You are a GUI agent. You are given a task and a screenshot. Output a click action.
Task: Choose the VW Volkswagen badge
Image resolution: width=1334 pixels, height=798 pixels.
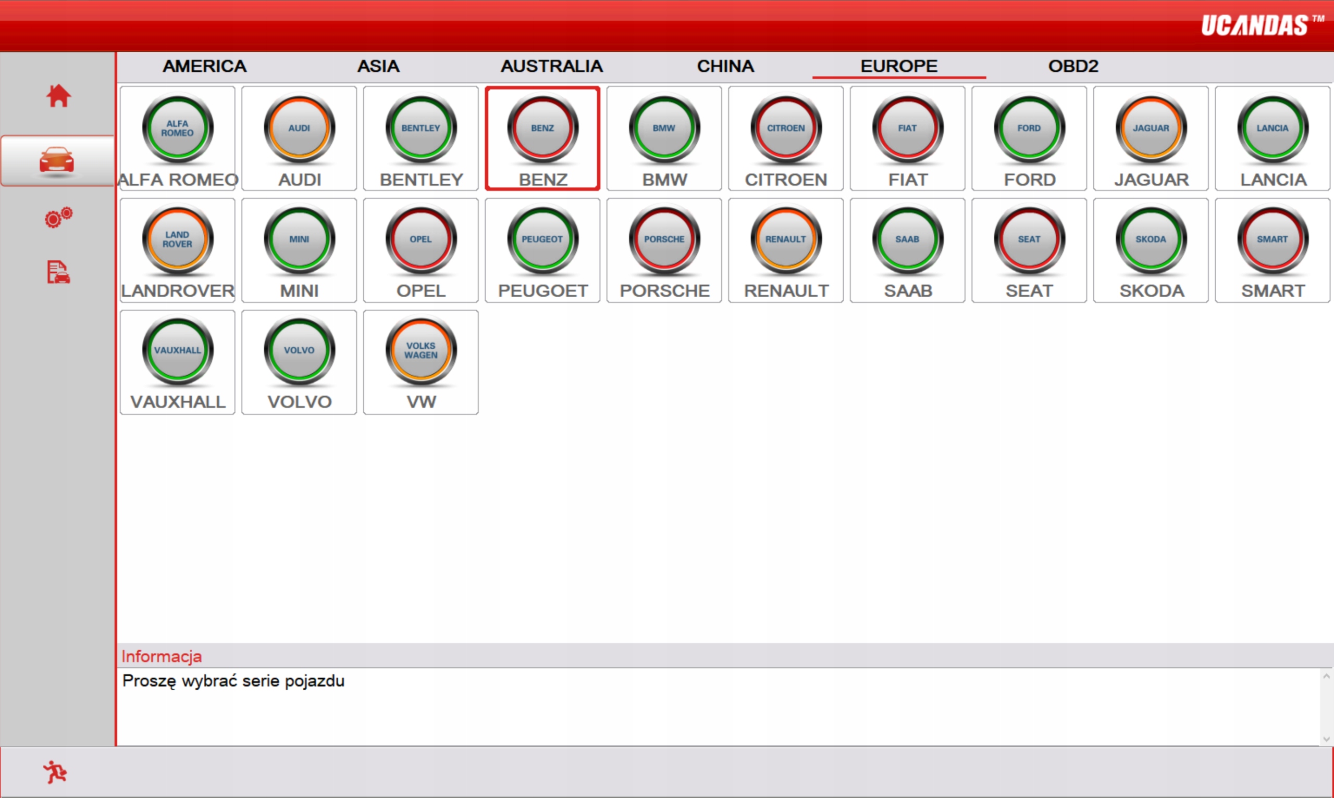(421, 351)
